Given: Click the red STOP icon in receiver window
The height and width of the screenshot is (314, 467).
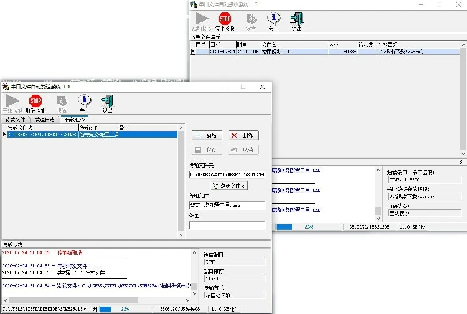Looking at the screenshot, I should pyautogui.click(x=225, y=19).
